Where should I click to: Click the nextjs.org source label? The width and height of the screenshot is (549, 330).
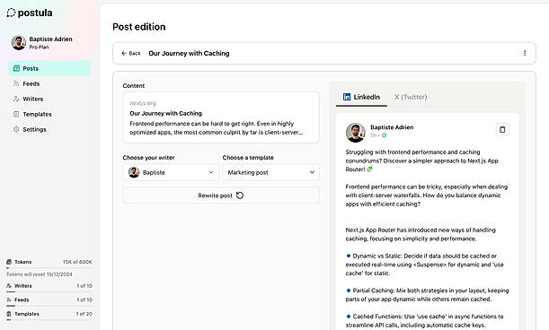click(143, 103)
